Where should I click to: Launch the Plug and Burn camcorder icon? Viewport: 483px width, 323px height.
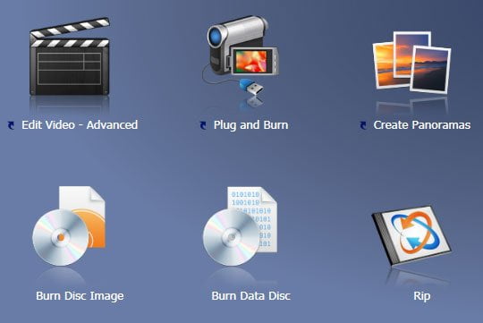coord(241,55)
